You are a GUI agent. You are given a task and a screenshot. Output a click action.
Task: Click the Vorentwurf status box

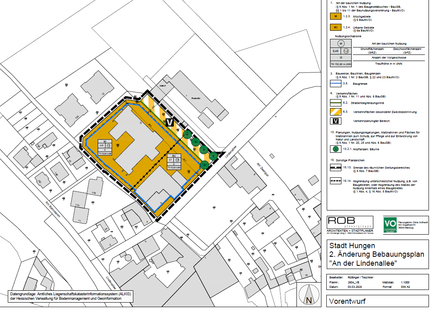click(x=377, y=301)
